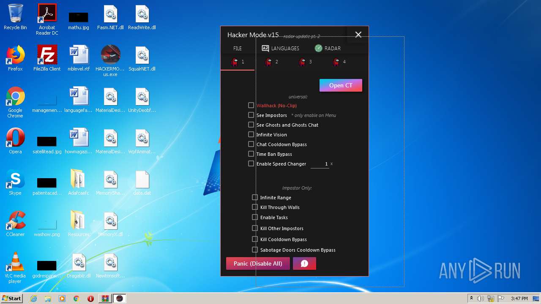
Task: Check Kill Other Impostors option
Action: click(x=255, y=228)
